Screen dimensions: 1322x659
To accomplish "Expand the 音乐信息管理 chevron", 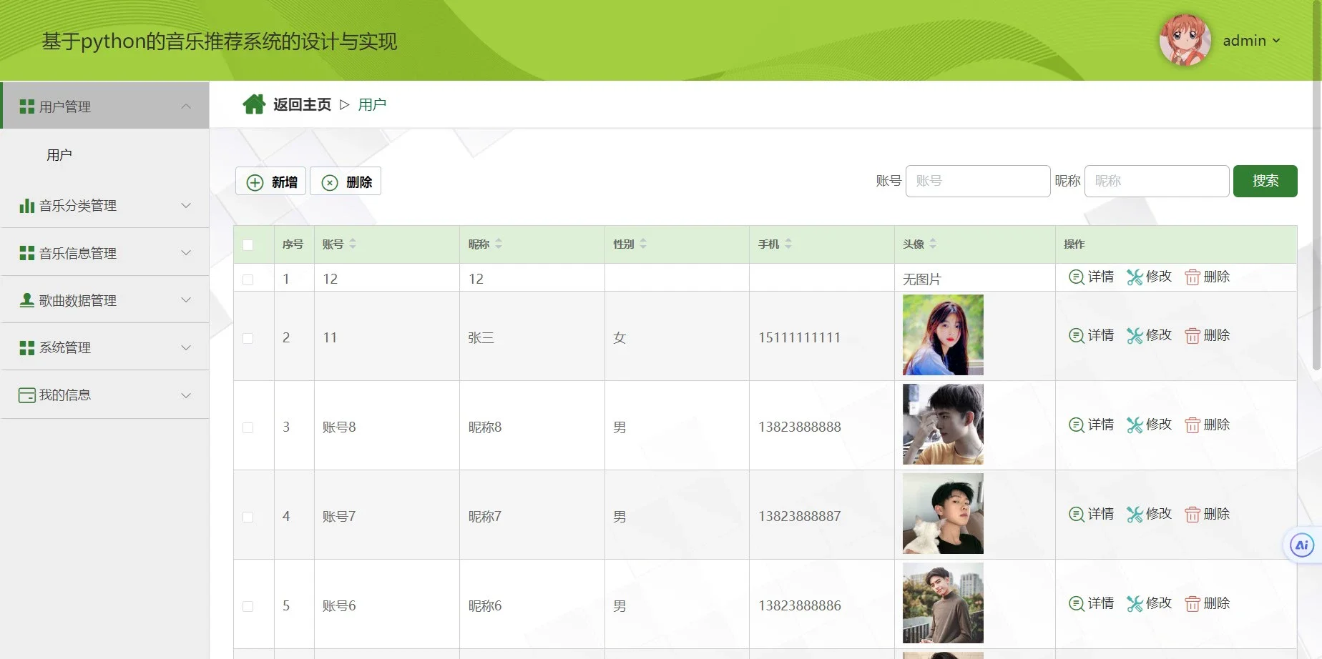I will [186, 253].
